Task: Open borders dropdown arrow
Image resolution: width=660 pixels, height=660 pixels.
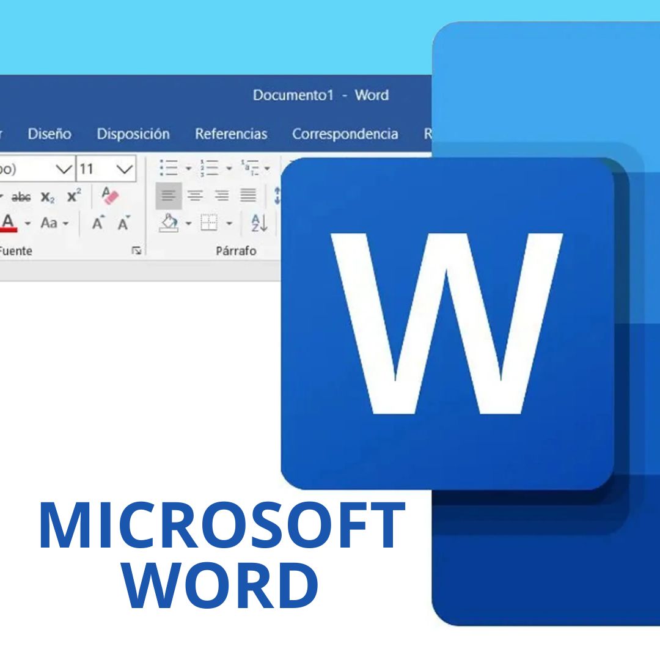Action: [229, 223]
